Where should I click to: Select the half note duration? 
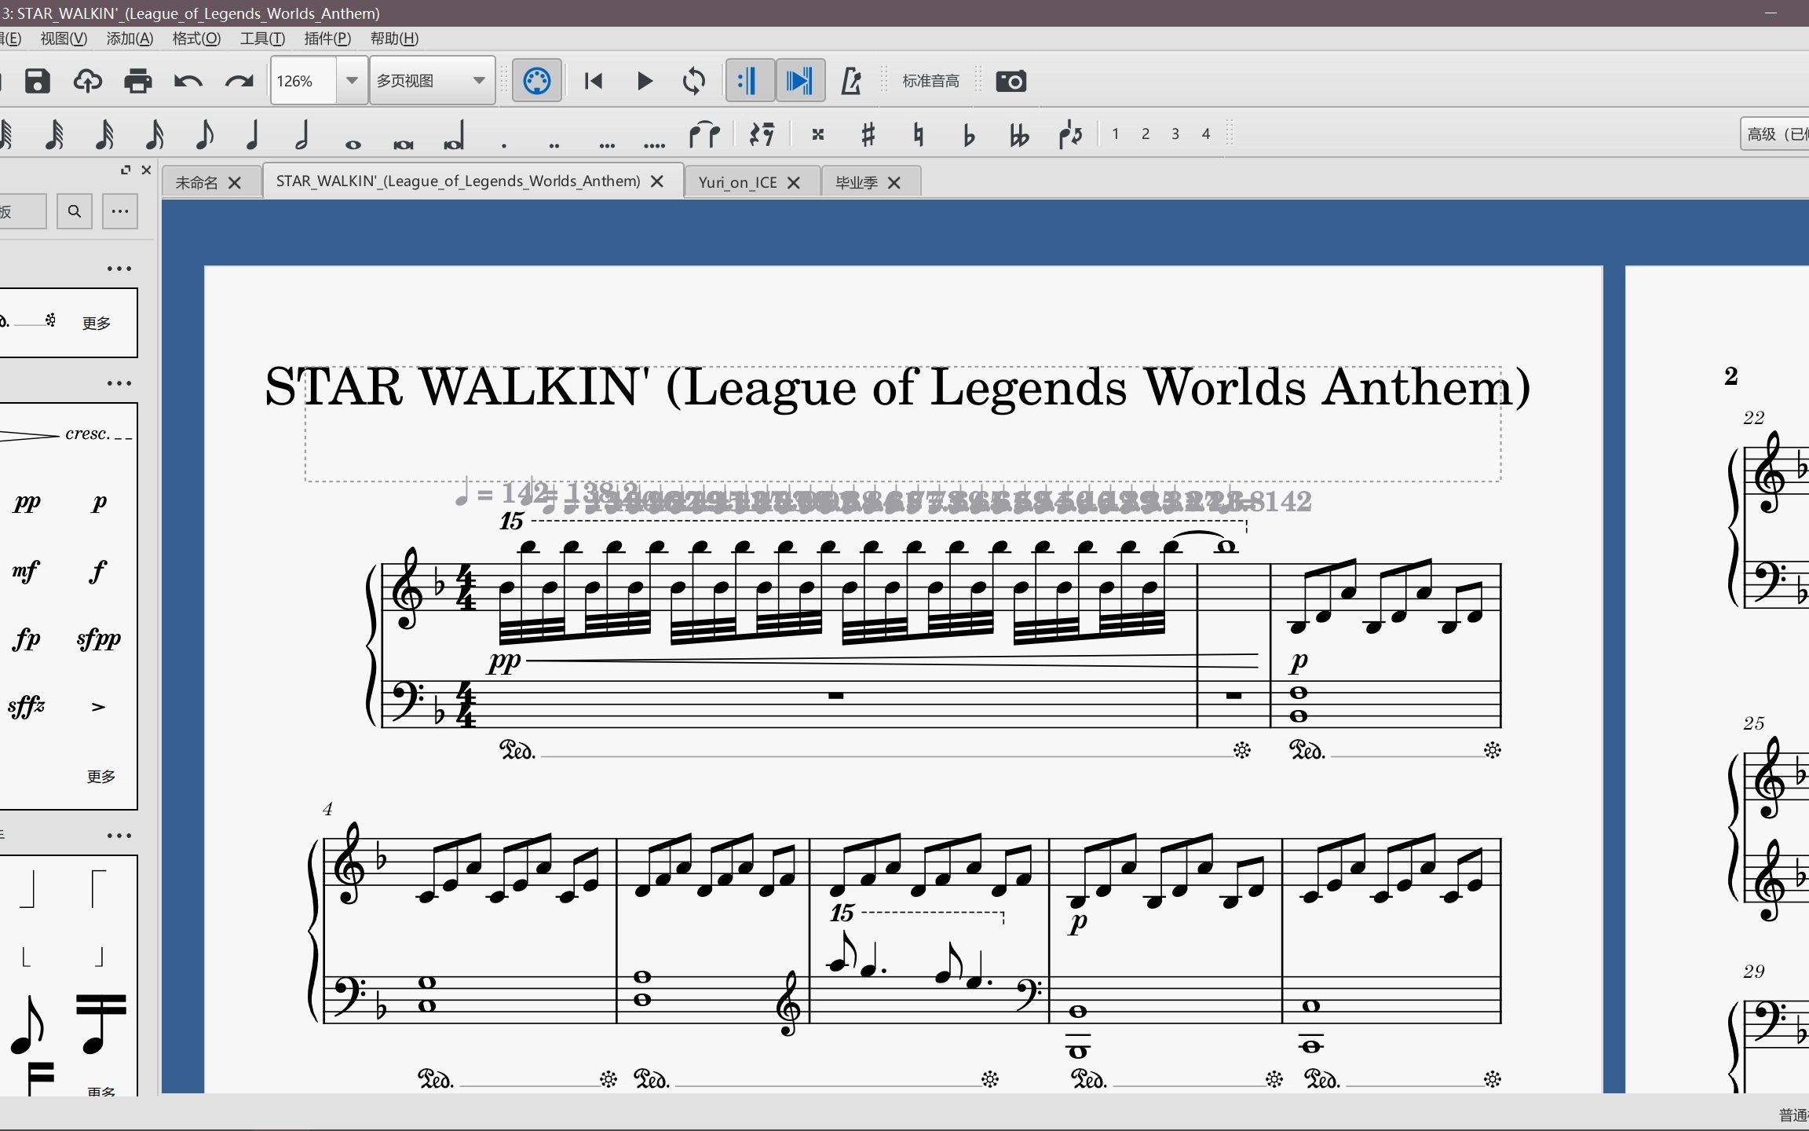click(302, 134)
